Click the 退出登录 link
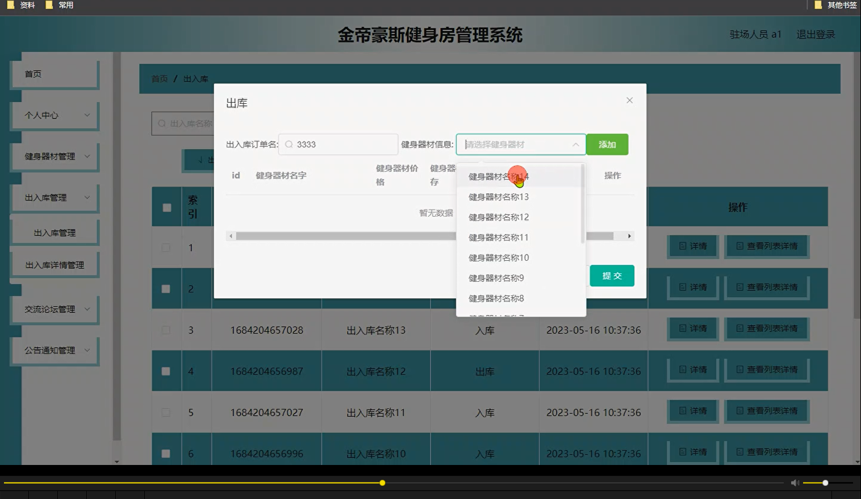Viewport: 861px width, 499px height. 815,34
